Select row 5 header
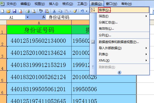The width and height of the screenshot is (154, 103). 3,76
